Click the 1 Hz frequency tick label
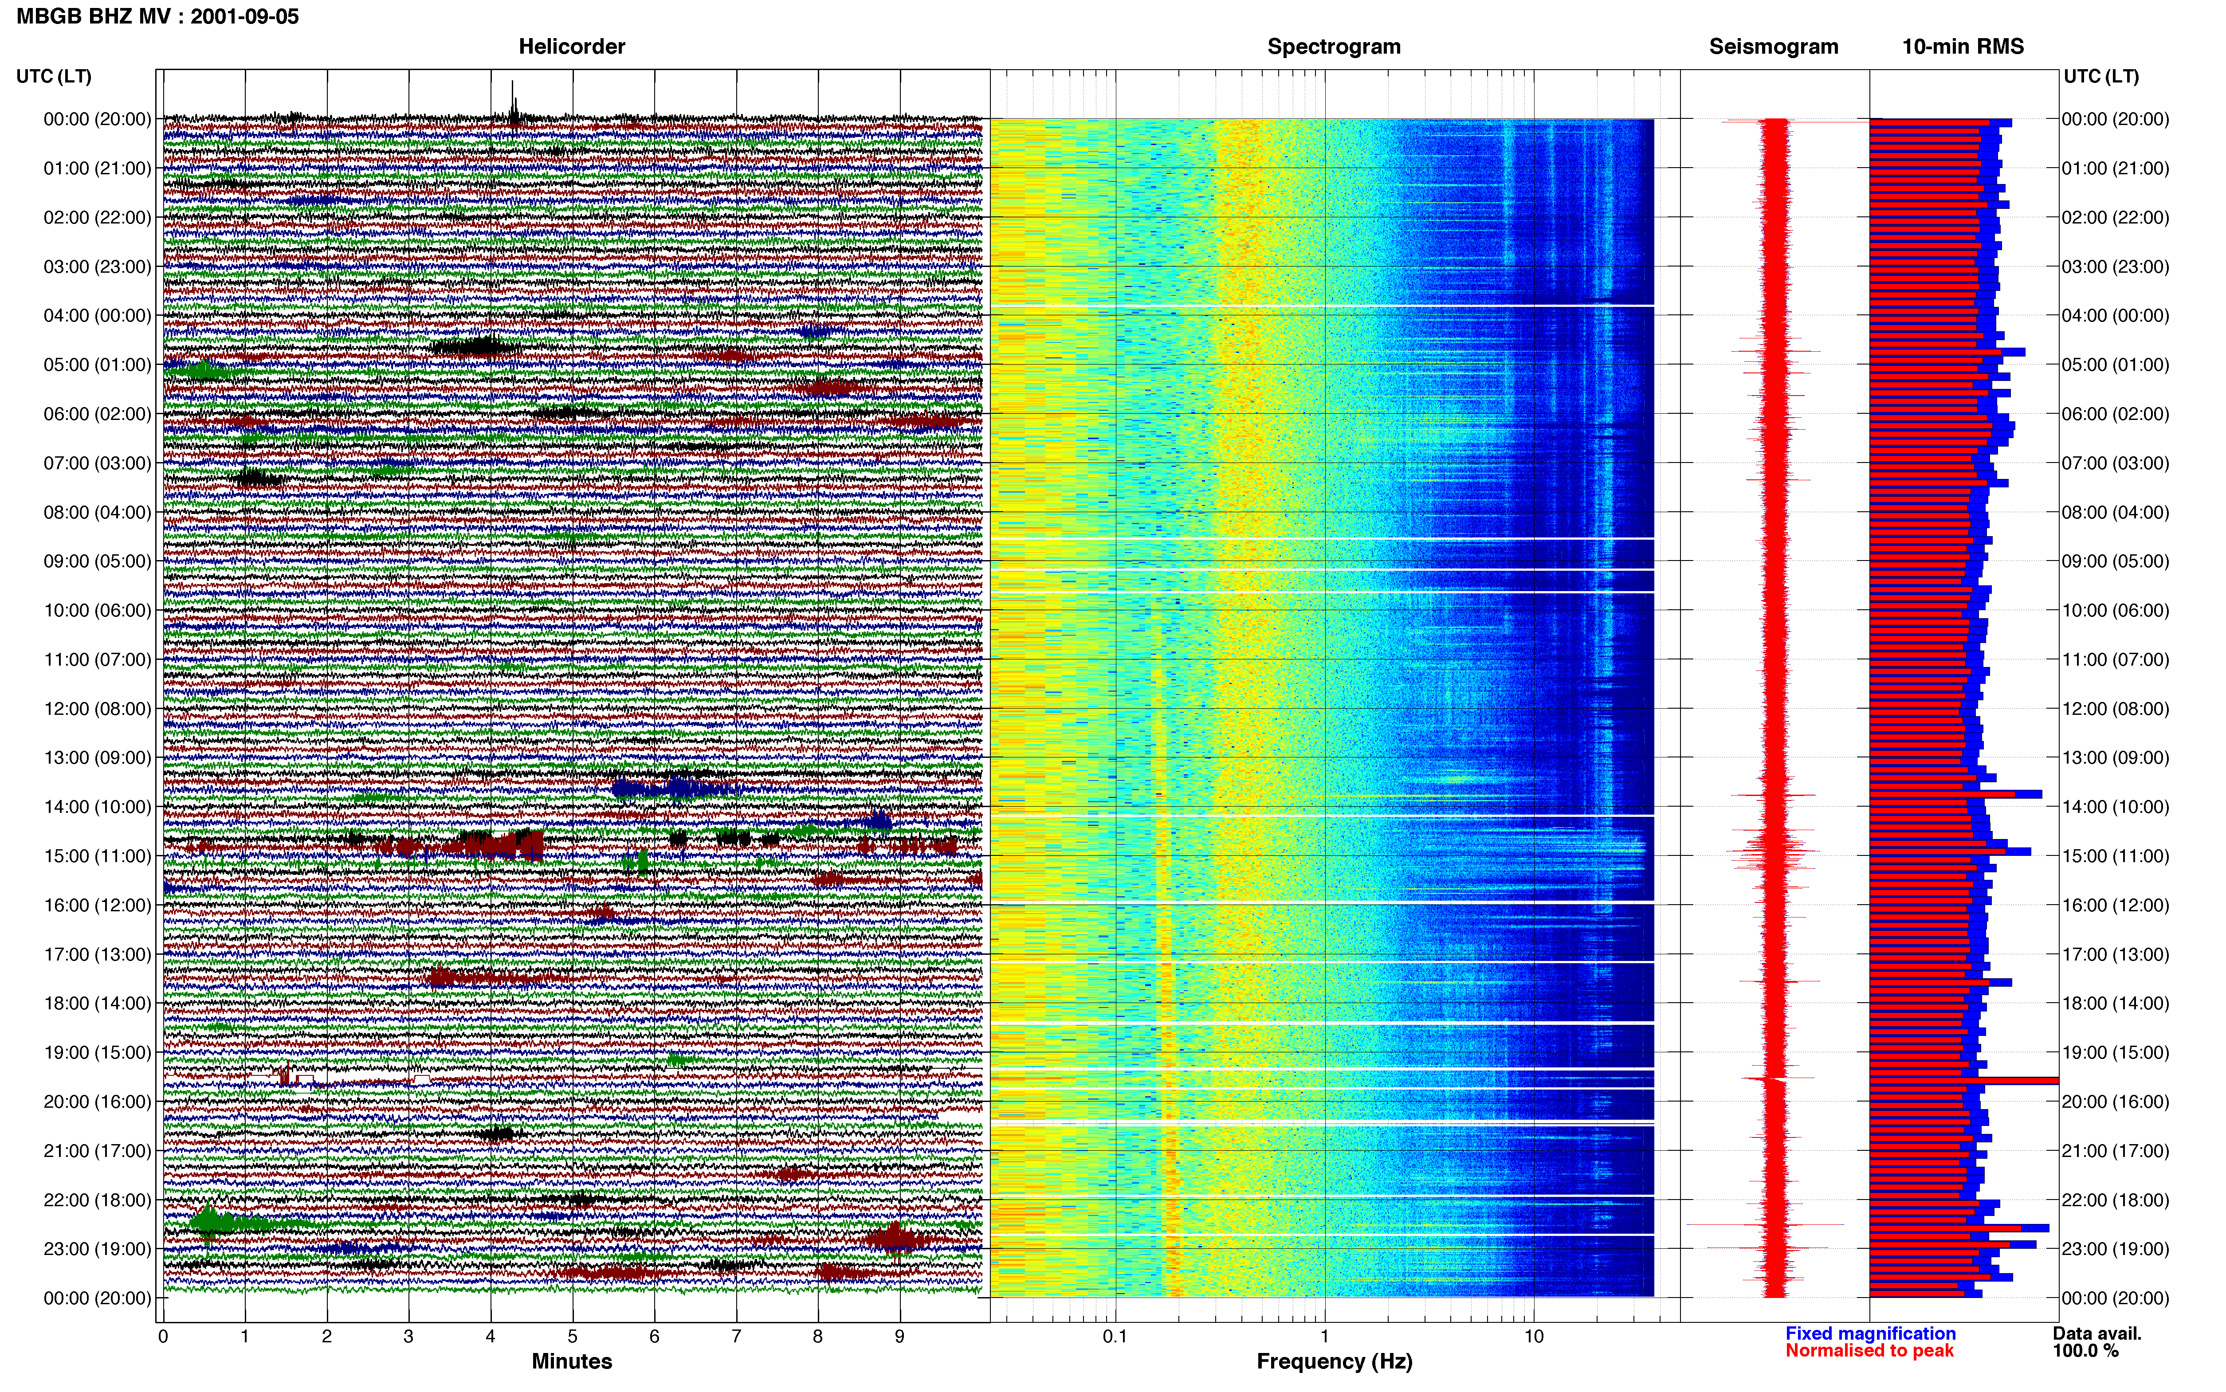This screenshot has width=2226, height=1392. point(1325,1336)
